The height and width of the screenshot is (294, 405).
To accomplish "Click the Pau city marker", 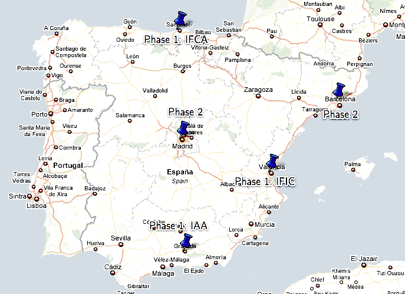I will pyautogui.click(x=272, y=37).
